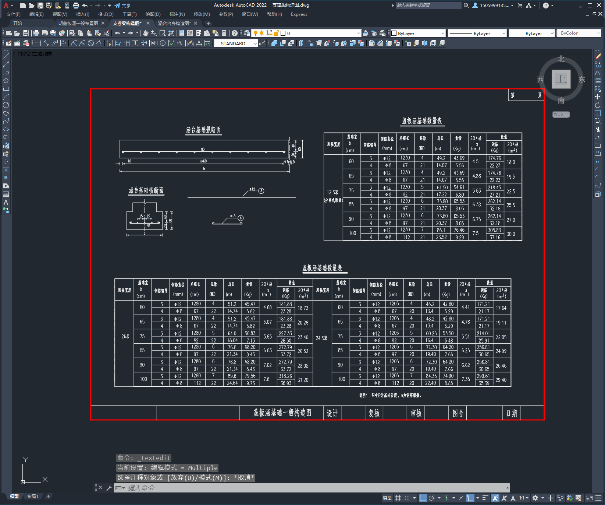Click the Undo arrow in standard toolbar

coord(117,33)
